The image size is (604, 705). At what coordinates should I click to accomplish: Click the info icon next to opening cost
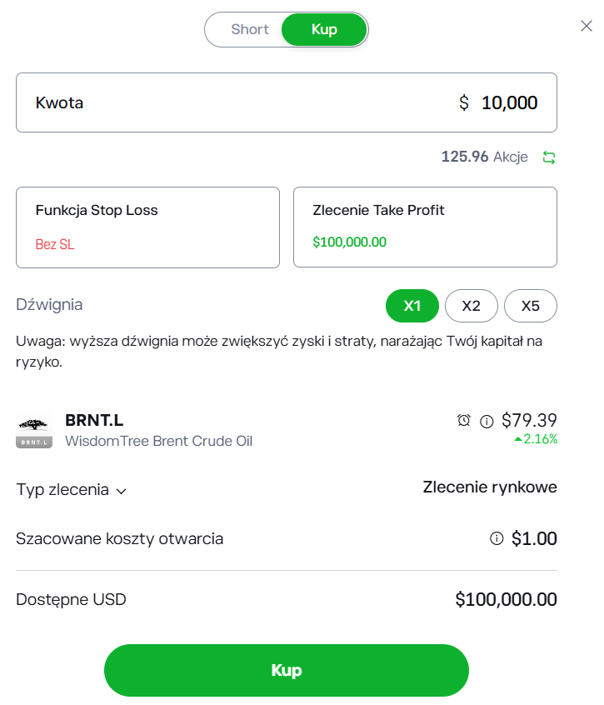[x=497, y=538]
